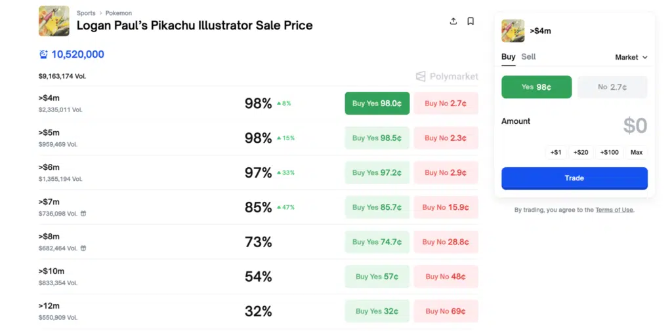The image size is (672, 331).
Task: Click Buy Yes 85.7¢ for >$7m
Action: click(x=377, y=207)
